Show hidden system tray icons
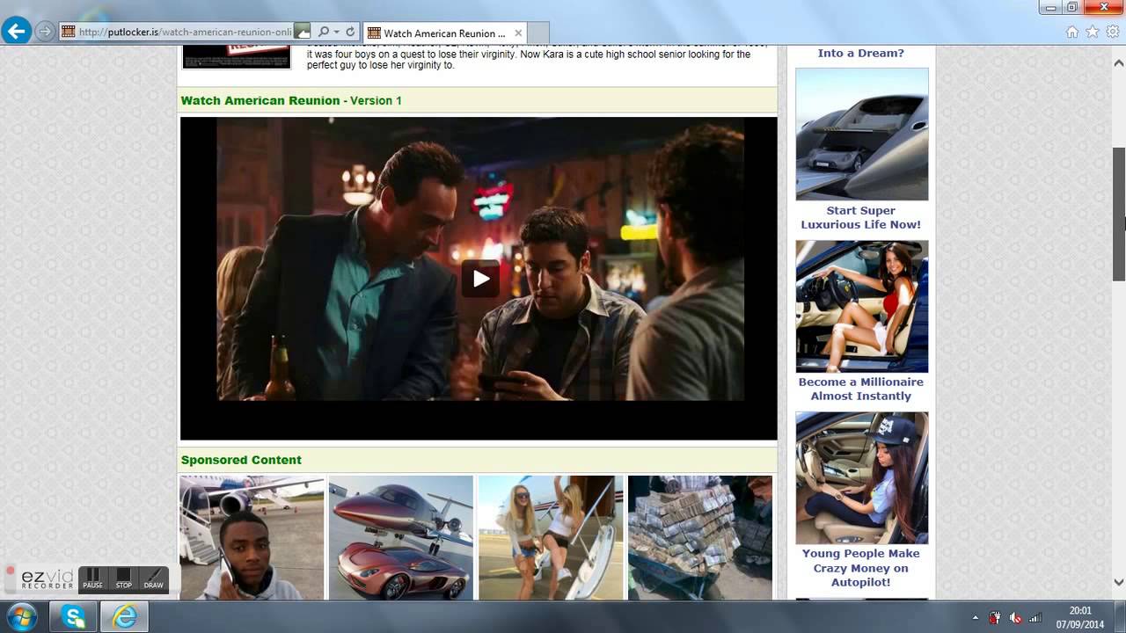Viewport: 1126px width, 633px height. click(975, 617)
